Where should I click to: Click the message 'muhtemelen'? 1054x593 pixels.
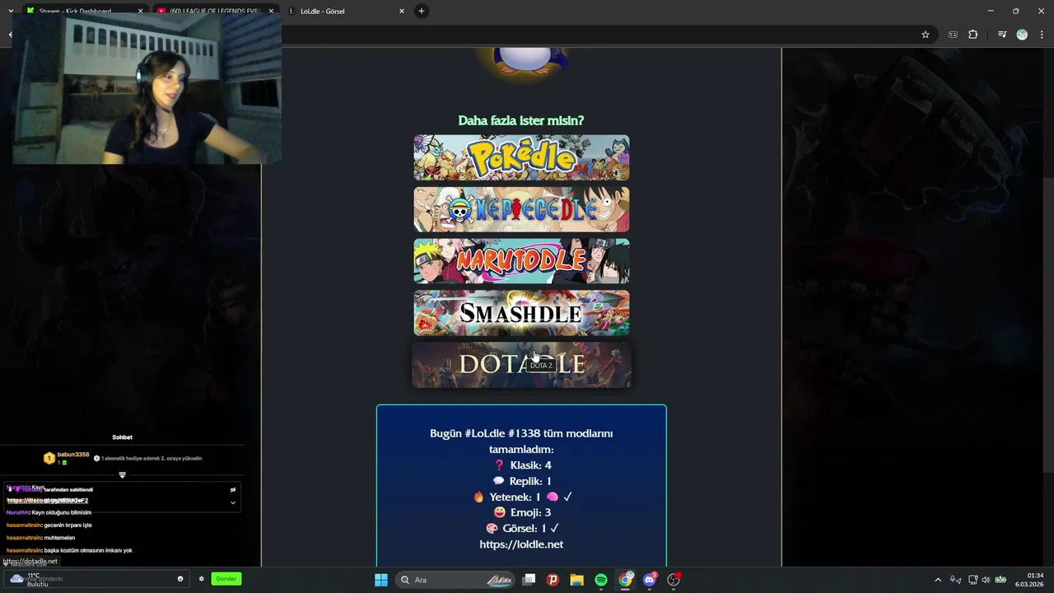click(x=60, y=538)
